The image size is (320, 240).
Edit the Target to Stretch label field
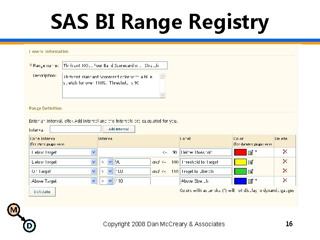click(x=206, y=172)
